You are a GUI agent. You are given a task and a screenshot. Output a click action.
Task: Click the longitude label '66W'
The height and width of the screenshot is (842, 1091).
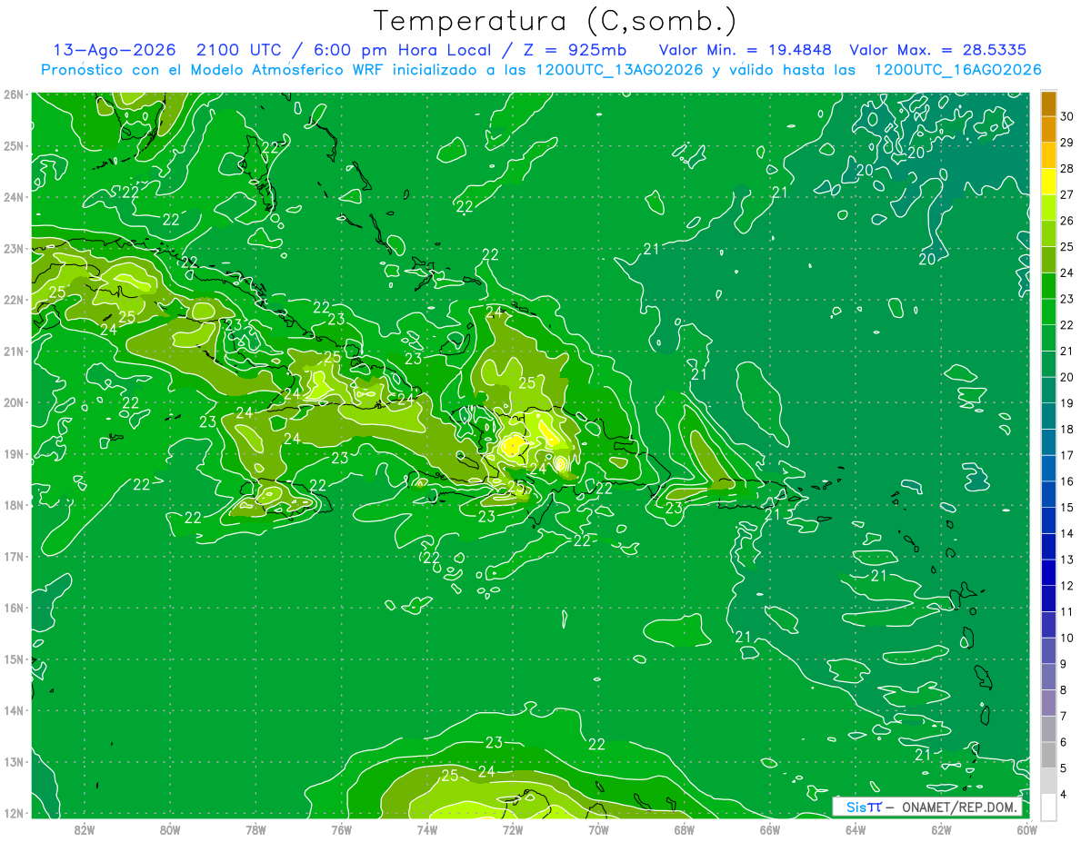[769, 828]
